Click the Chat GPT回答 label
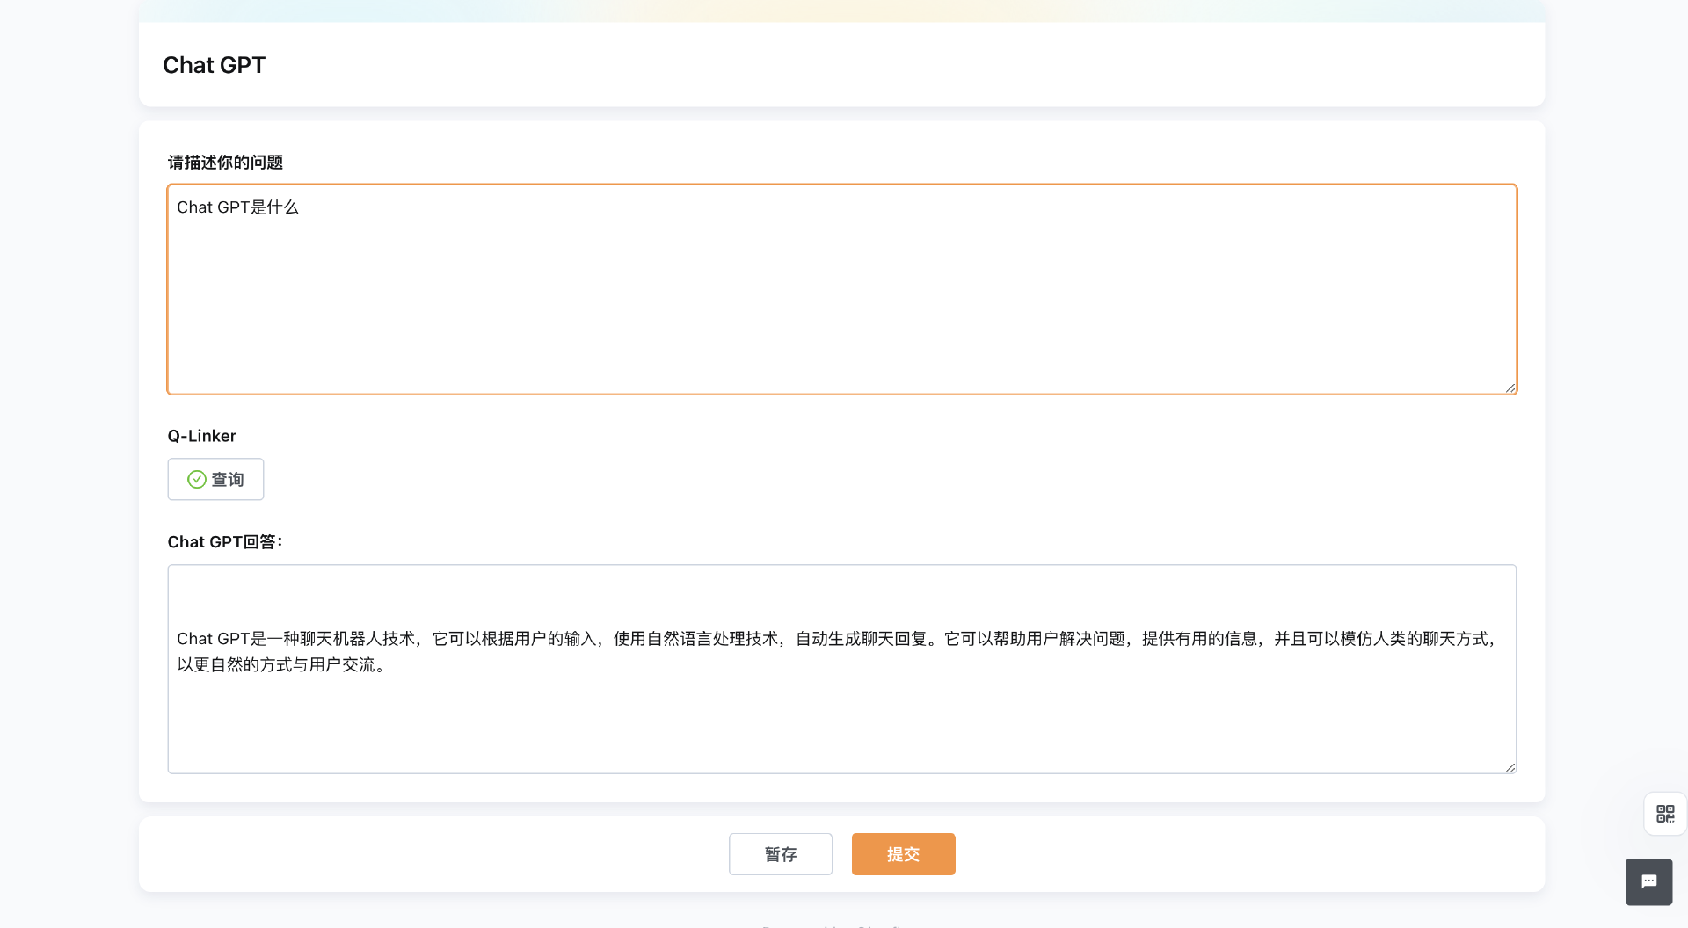1688x928 pixels. pyautogui.click(x=225, y=542)
